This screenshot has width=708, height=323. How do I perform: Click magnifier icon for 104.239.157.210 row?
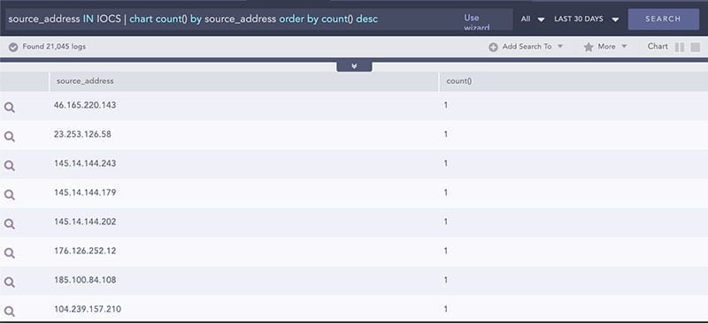tap(10, 312)
